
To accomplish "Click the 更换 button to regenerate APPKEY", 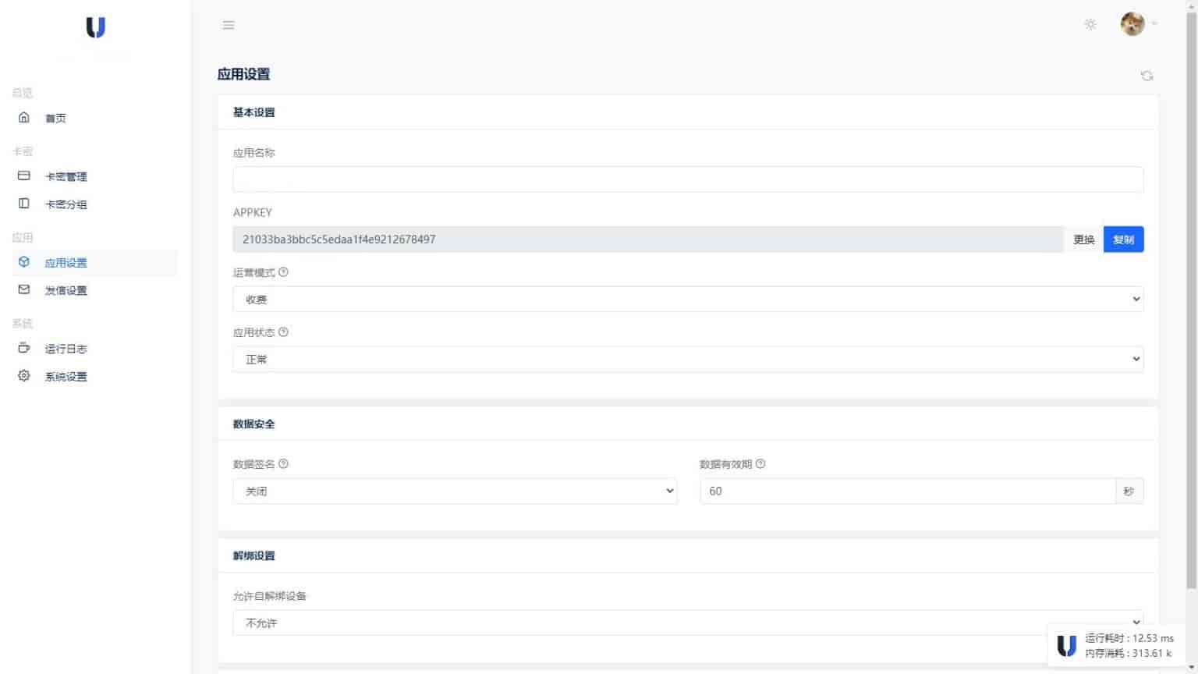I will click(1084, 239).
